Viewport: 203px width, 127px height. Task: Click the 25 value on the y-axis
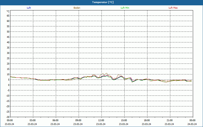click(8, 58)
